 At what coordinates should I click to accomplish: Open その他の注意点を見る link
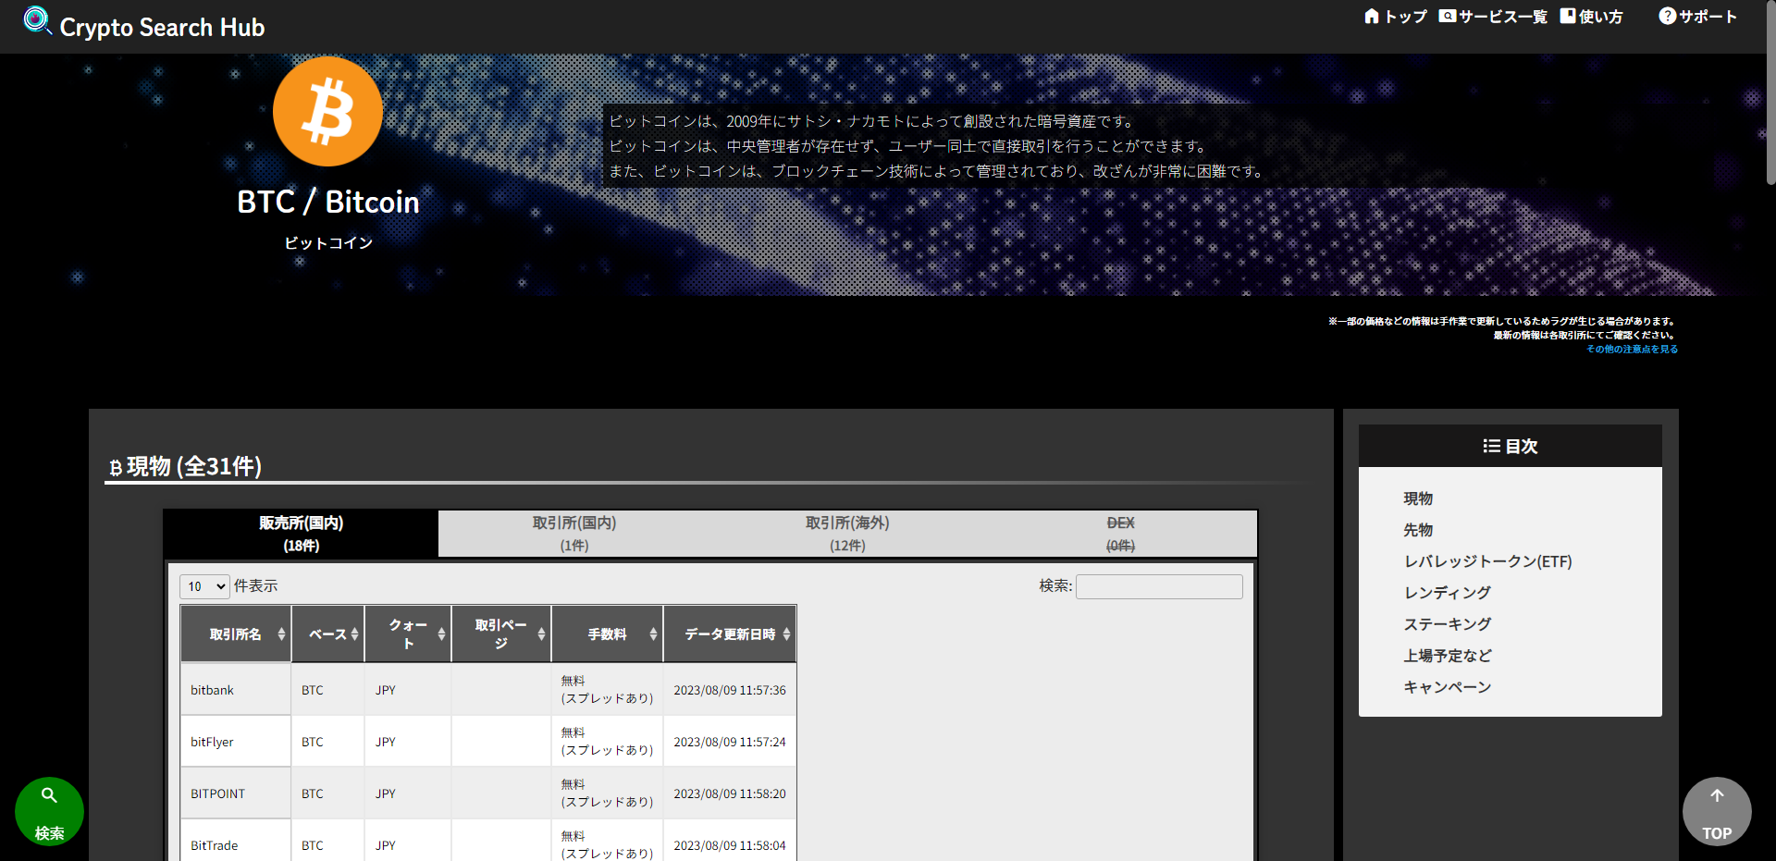coord(1632,350)
